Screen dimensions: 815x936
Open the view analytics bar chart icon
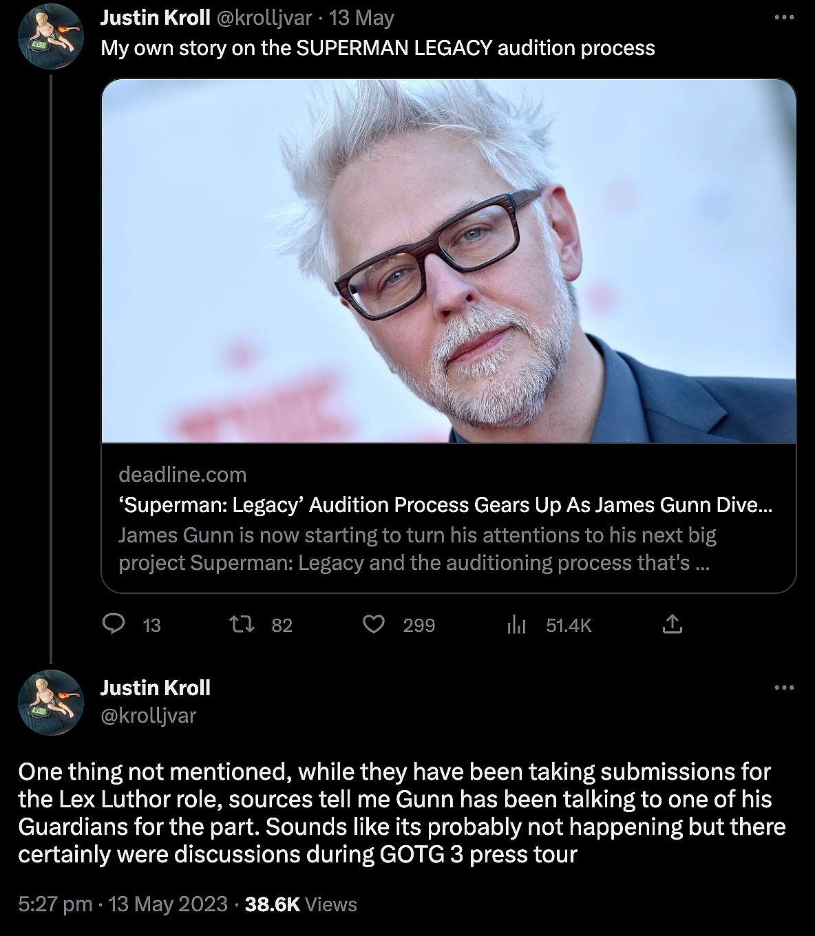pyautogui.click(x=516, y=624)
